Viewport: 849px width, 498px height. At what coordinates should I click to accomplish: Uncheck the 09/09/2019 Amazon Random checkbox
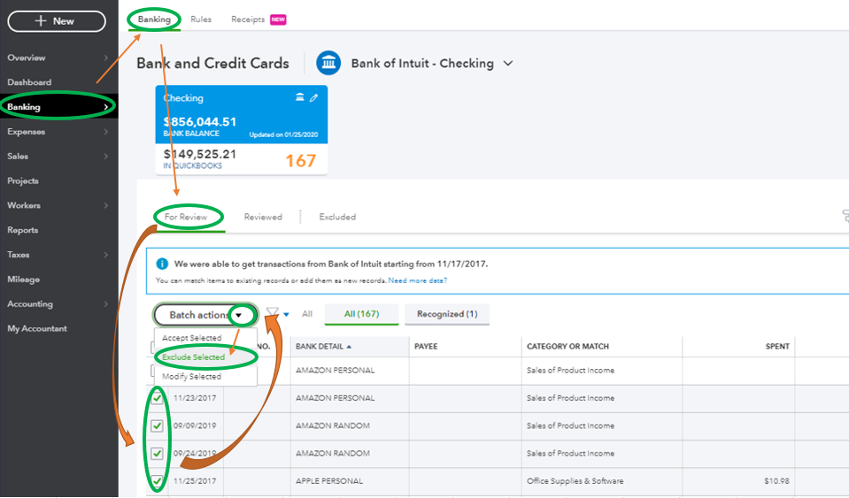157,425
